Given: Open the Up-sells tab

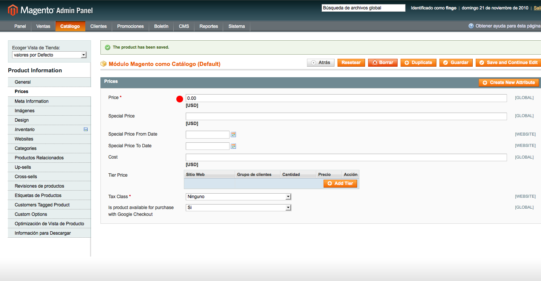Looking at the screenshot, I should click(49, 167).
